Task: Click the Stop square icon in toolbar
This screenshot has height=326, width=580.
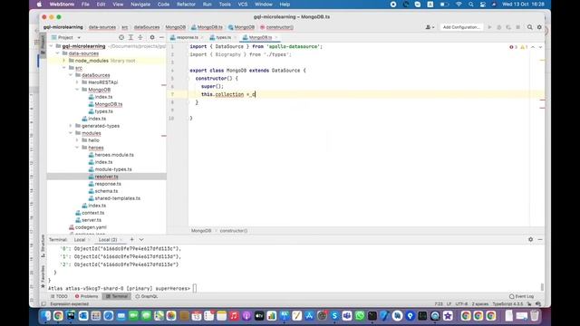Action: [x=517, y=27]
